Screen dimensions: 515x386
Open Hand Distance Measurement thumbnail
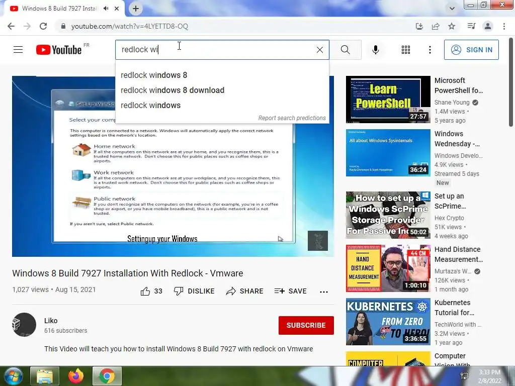(x=388, y=268)
